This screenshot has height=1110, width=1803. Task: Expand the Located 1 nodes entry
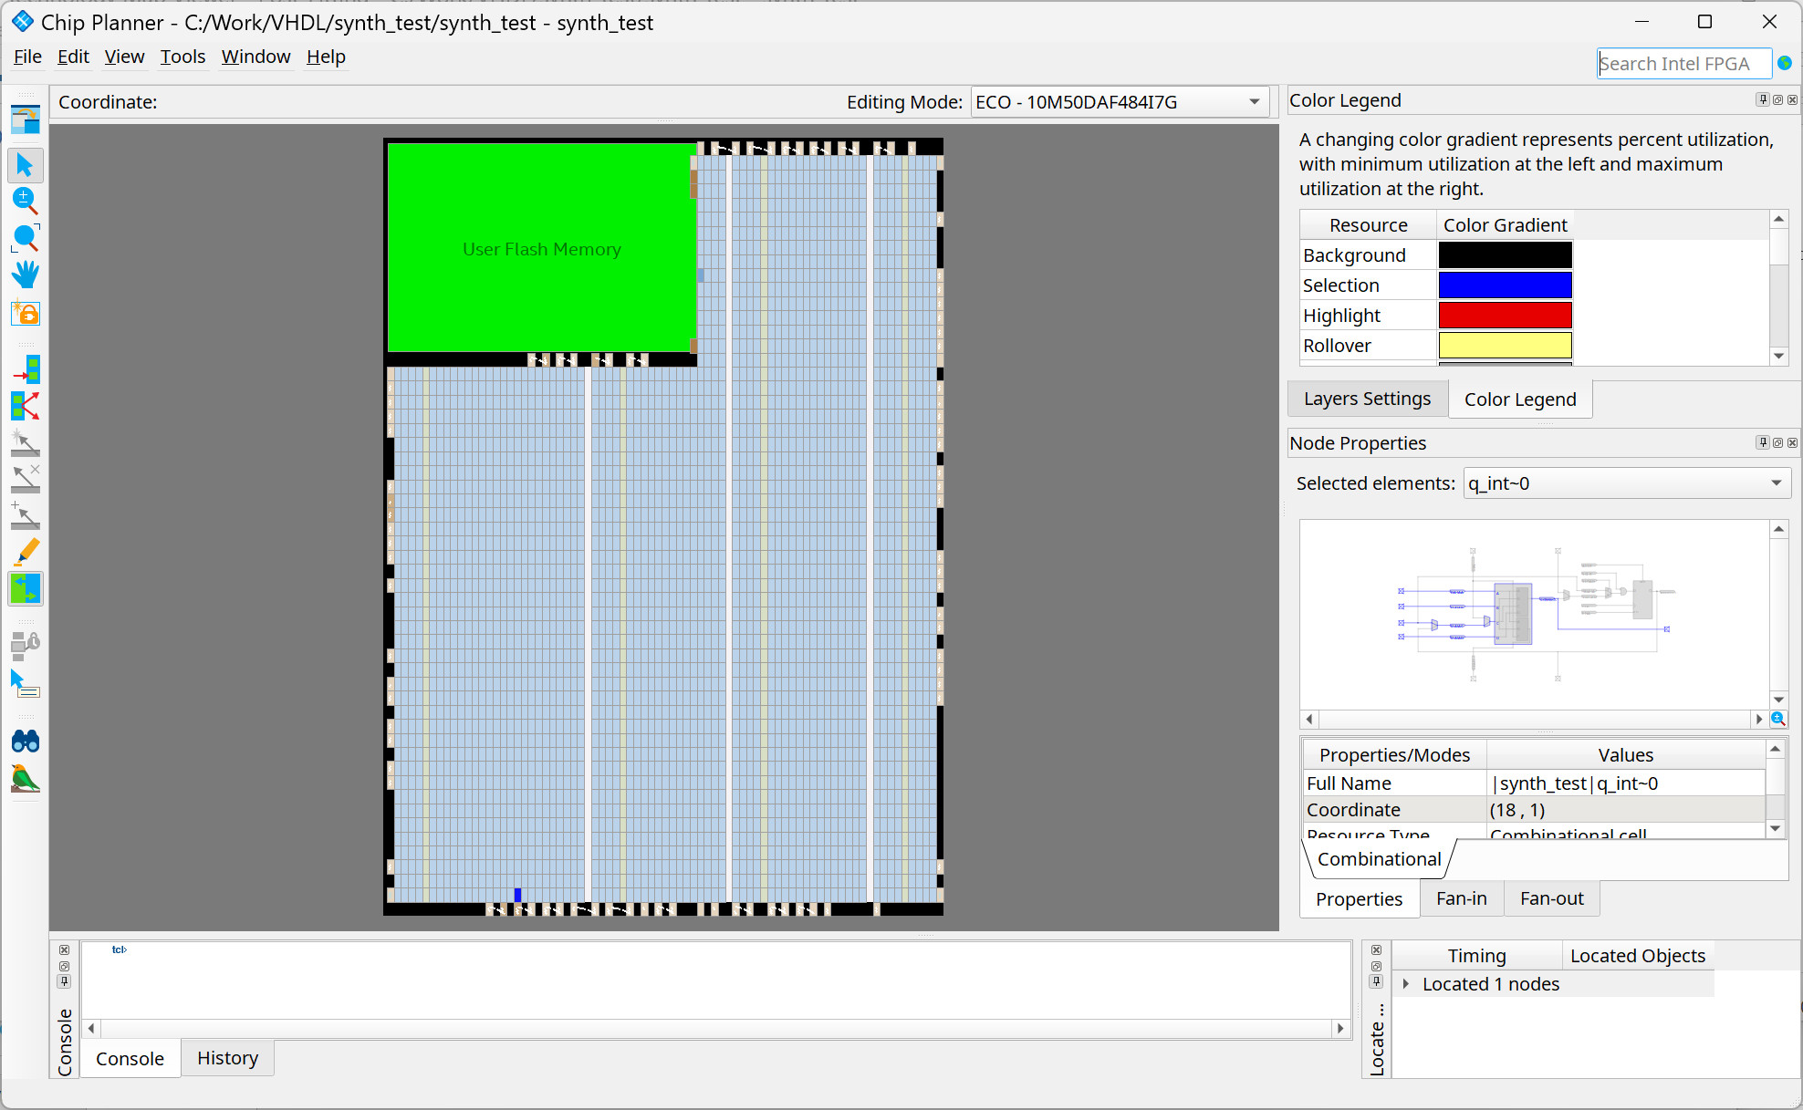tap(1406, 984)
